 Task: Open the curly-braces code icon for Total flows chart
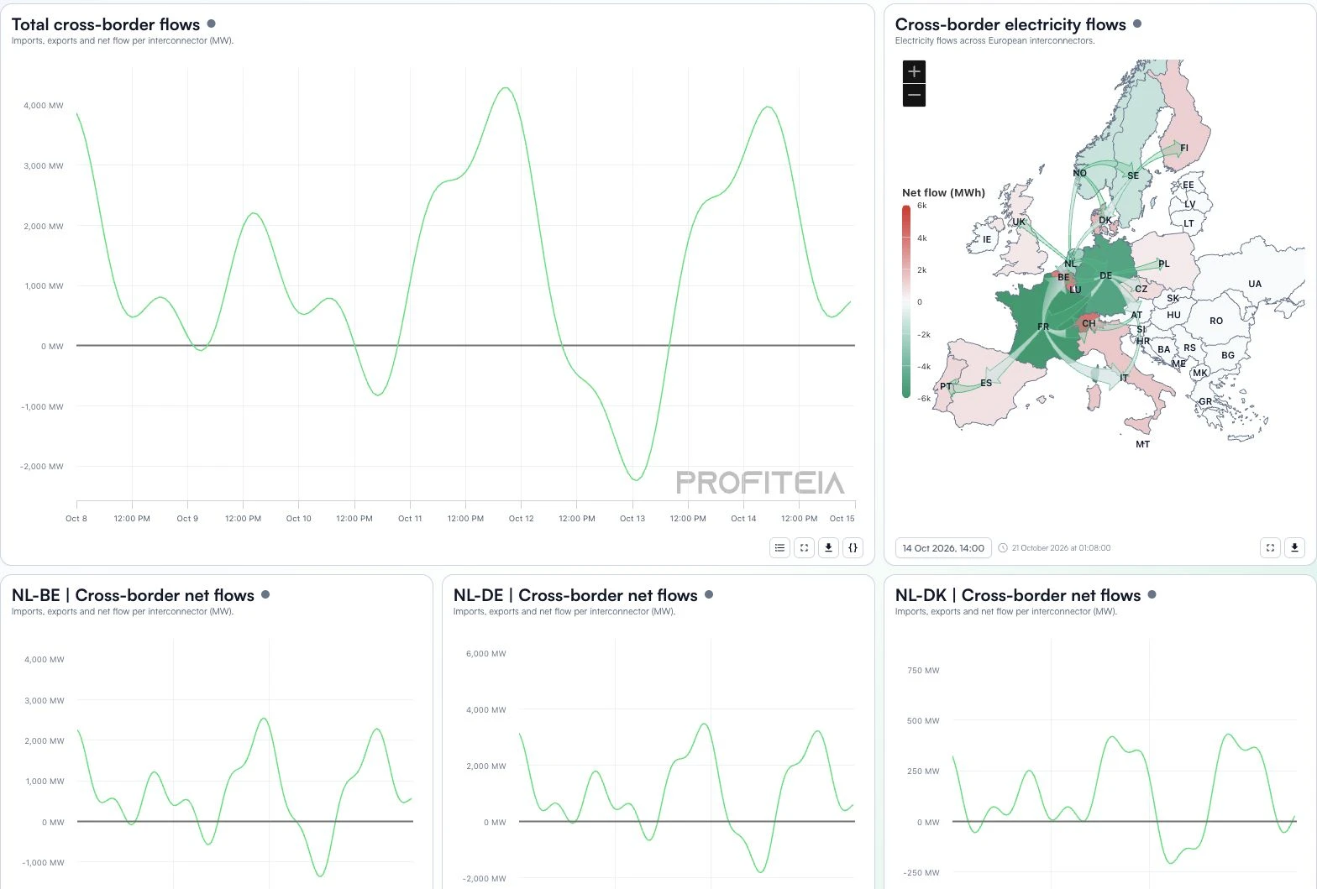pos(853,547)
